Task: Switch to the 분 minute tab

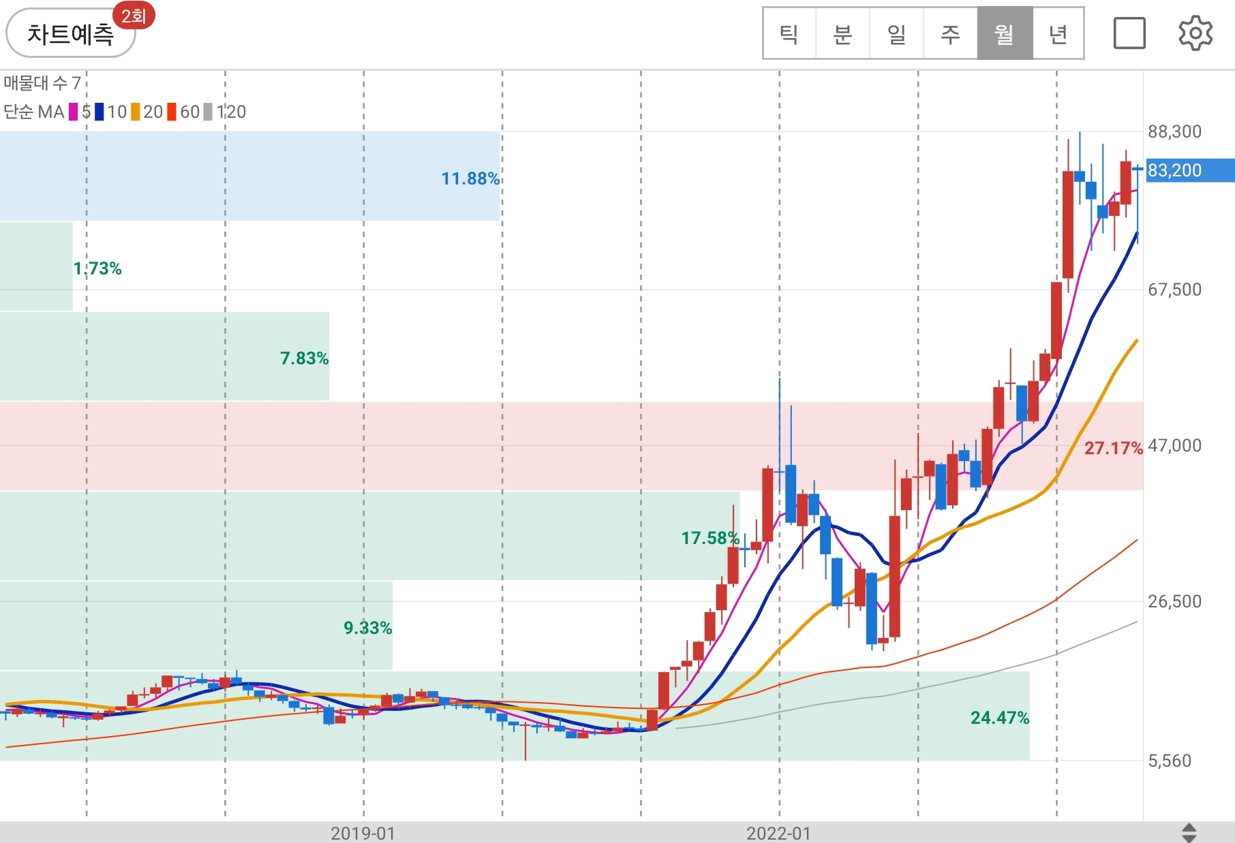Action: 842,33
